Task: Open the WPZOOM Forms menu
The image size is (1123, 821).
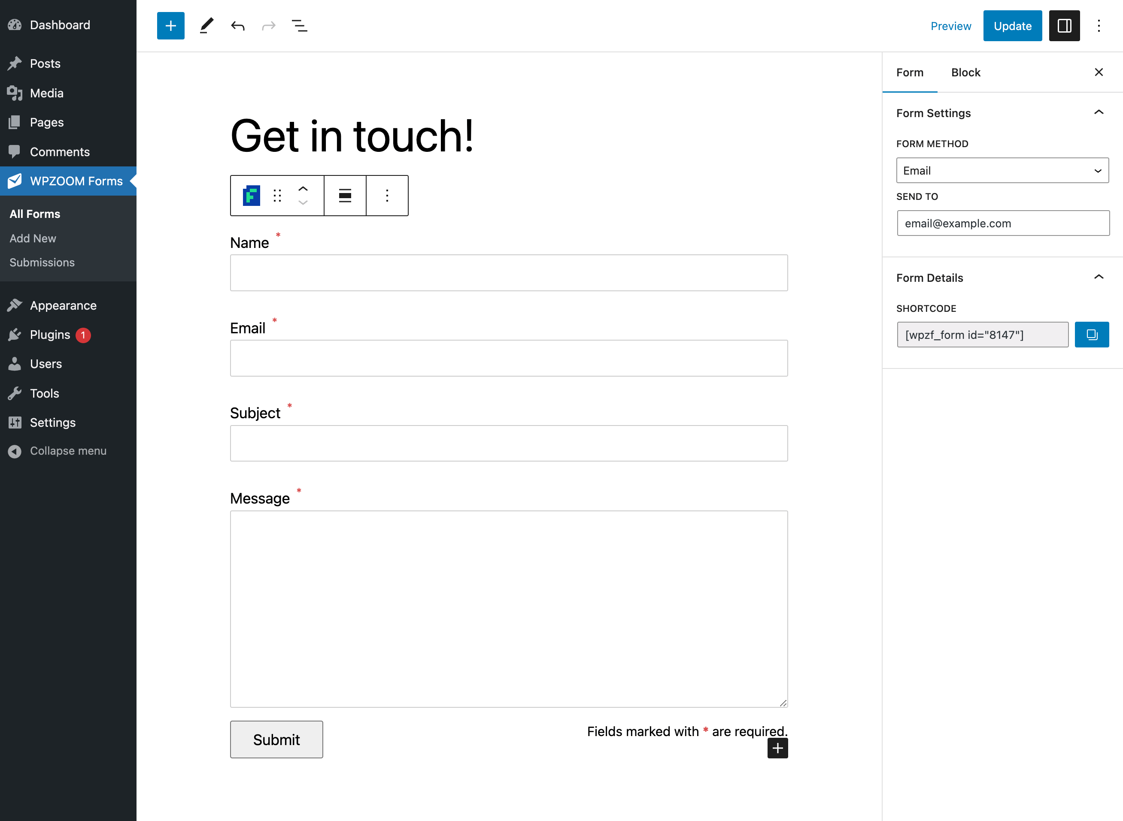Action: (68, 181)
